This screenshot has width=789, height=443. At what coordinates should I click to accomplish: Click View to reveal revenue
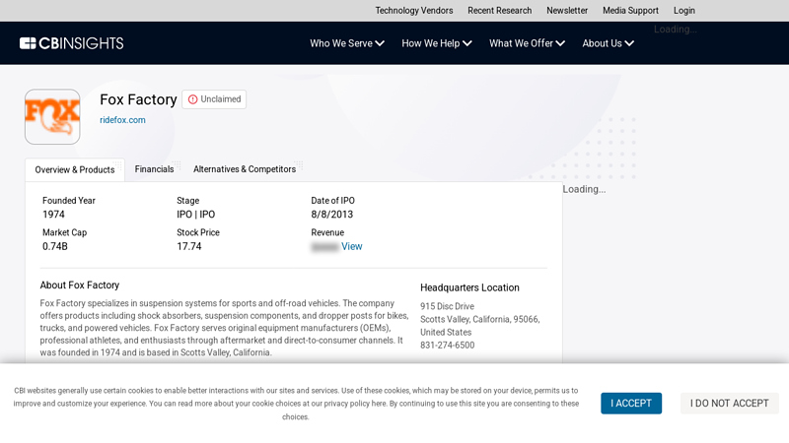[352, 247]
